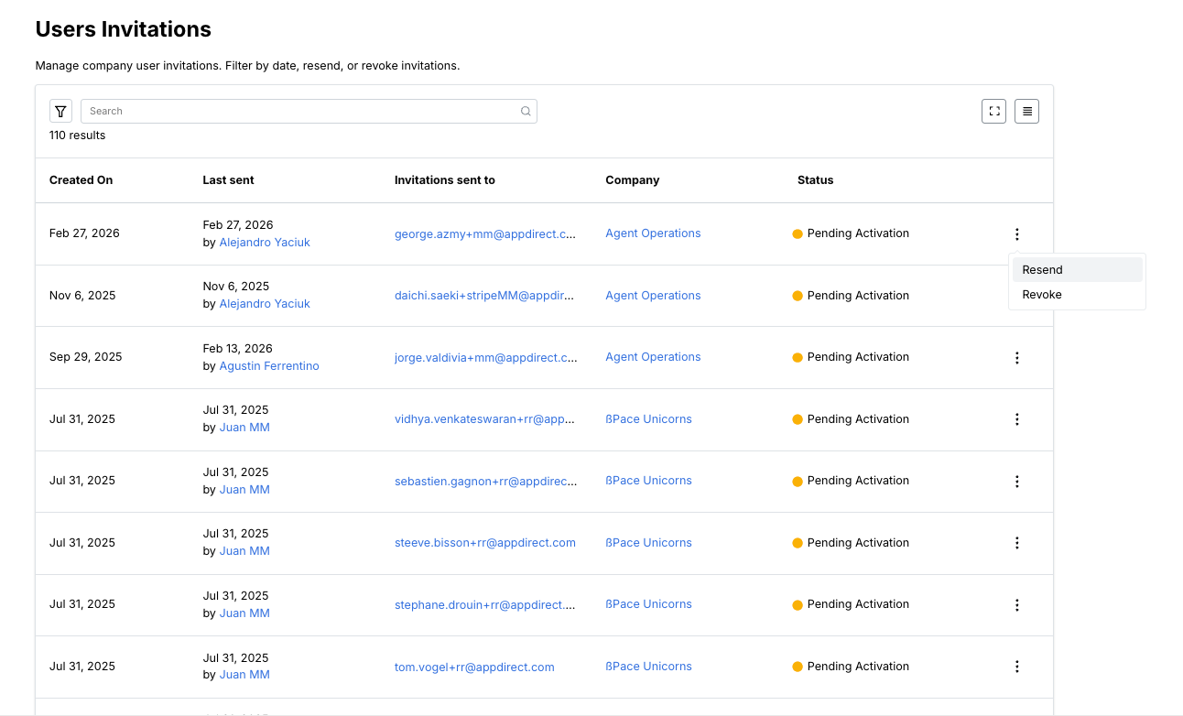Click the search magnifier icon

[x=526, y=112]
